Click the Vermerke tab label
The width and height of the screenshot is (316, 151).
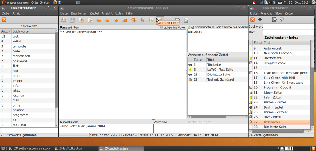click(x=161, y=122)
